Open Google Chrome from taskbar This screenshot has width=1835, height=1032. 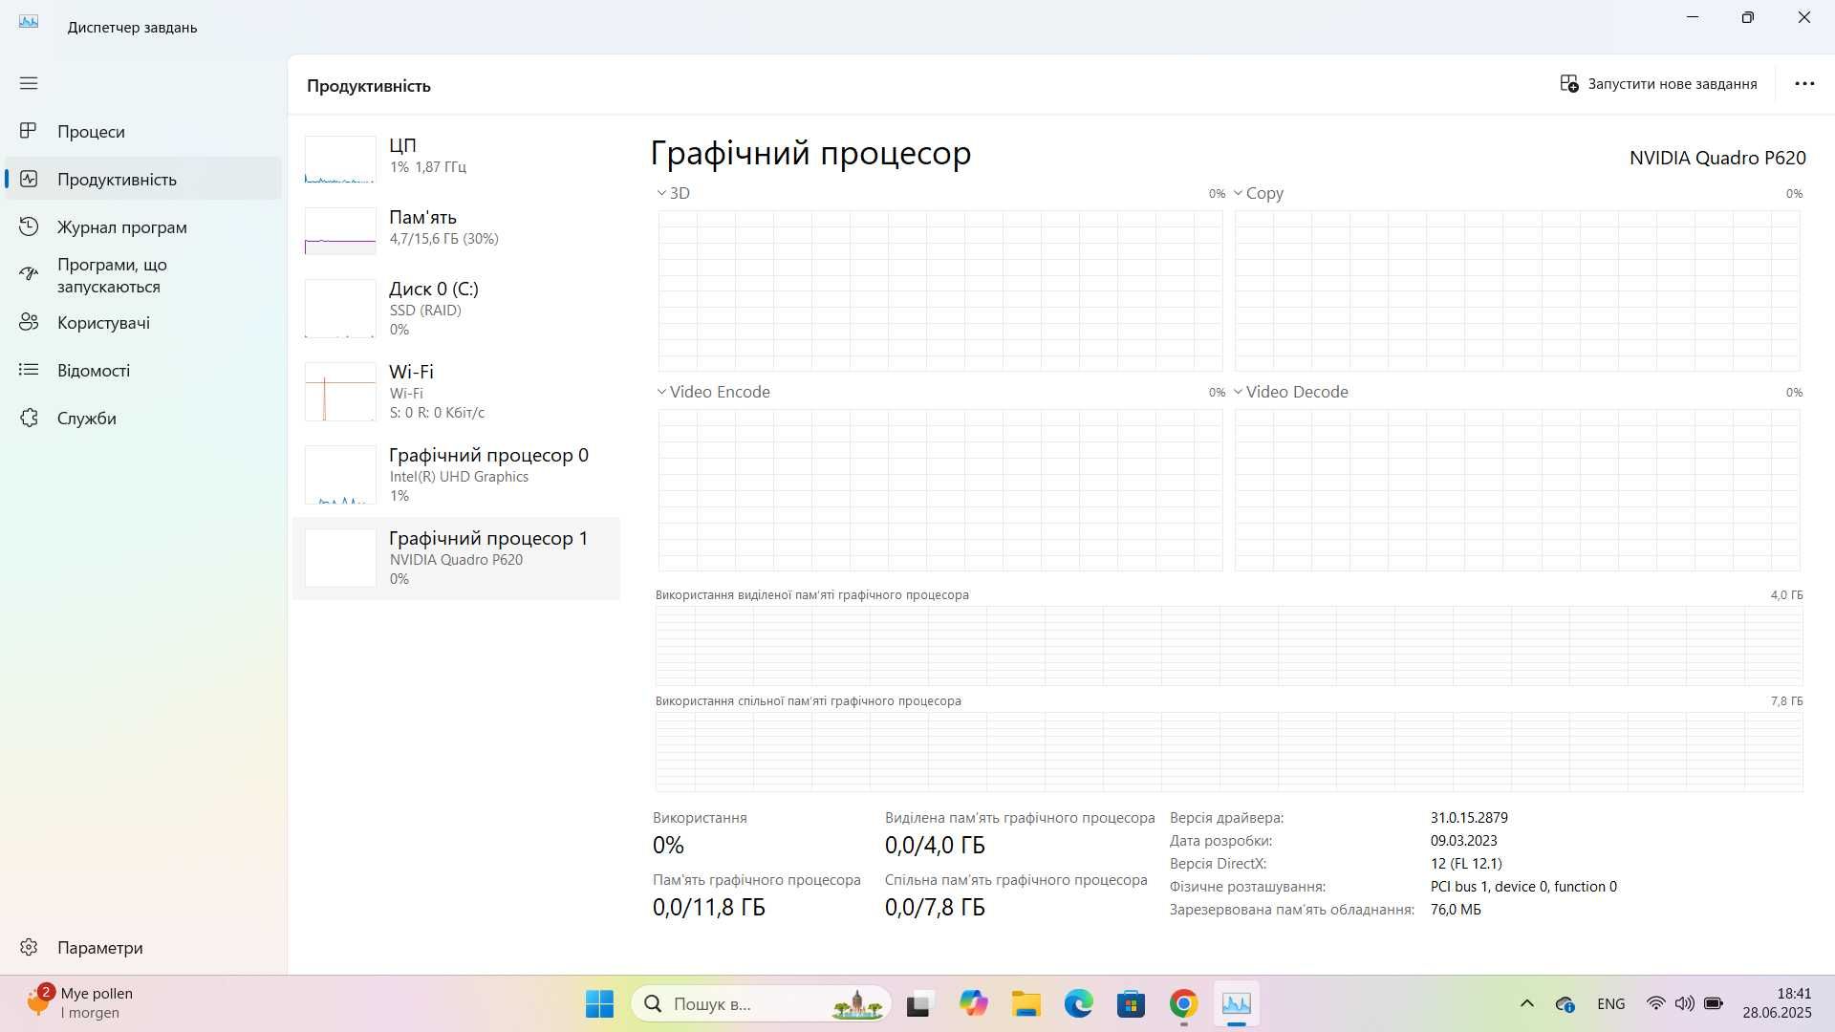1184,1004
